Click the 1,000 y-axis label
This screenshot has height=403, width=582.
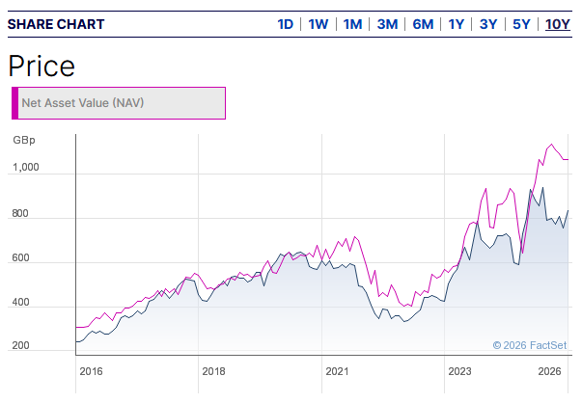pyautogui.click(x=26, y=167)
